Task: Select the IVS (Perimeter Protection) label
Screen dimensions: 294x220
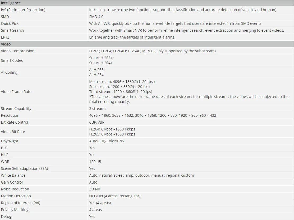Action: 23,10
